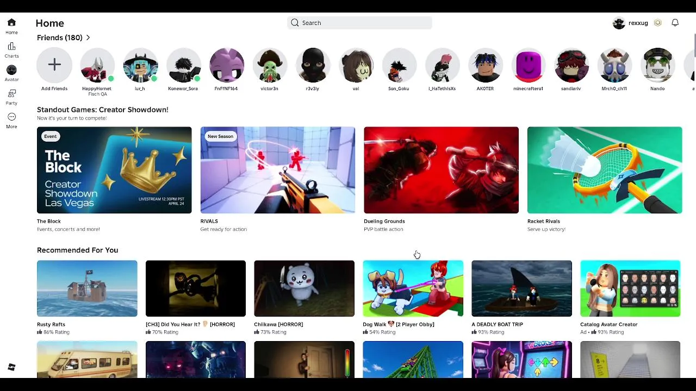Click the Recommended For You heading
Image resolution: width=696 pixels, height=391 pixels.
tap(78, 250)
